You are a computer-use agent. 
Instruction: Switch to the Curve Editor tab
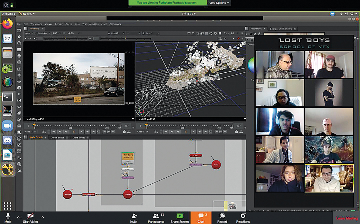coord(57,138)
